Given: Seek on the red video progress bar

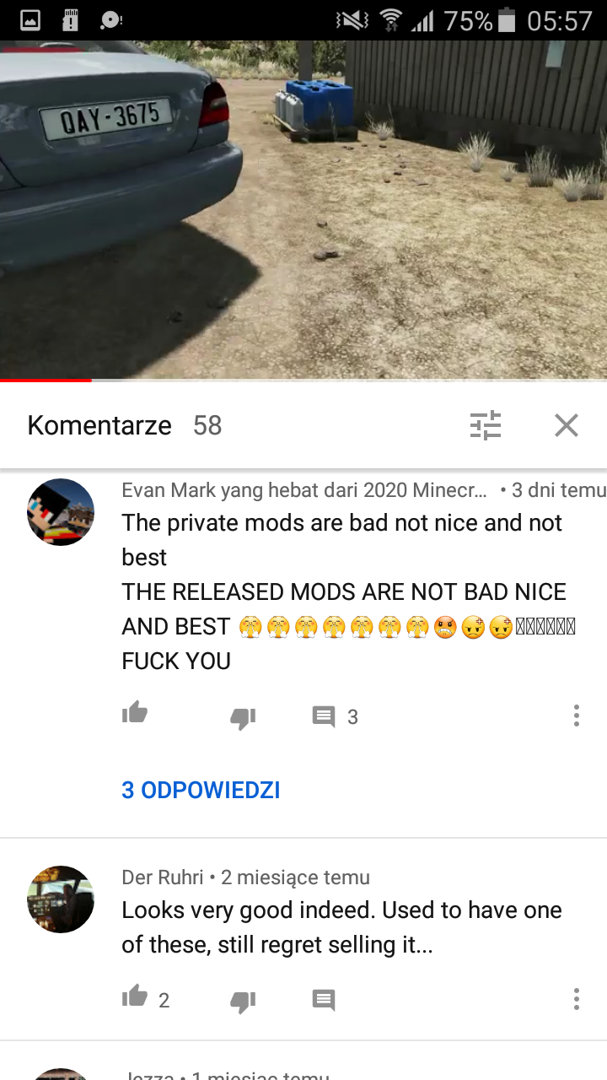Looking at the screenshot, I should pos(303,381).
